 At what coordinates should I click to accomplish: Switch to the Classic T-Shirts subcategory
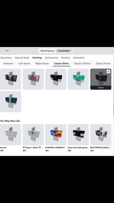pos(82,63)
